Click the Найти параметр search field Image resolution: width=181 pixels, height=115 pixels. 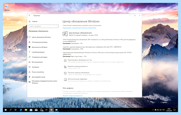click(43, 26)
